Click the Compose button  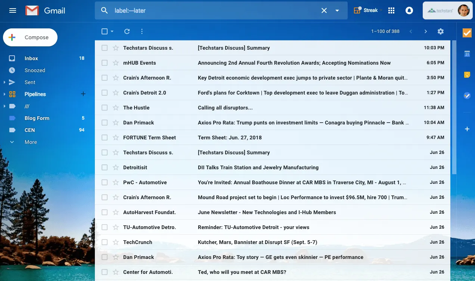(30, 37)
